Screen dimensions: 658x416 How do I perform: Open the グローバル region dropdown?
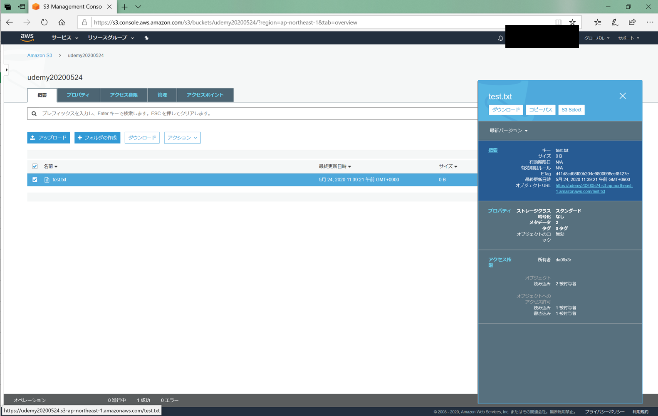pyautogui.click(x=597, y=38)
